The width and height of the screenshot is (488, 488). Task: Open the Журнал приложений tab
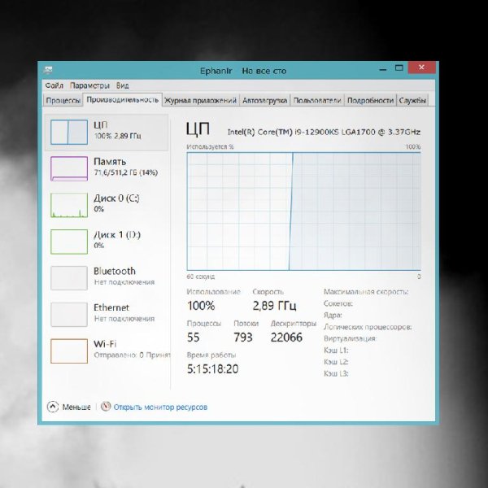200,101
